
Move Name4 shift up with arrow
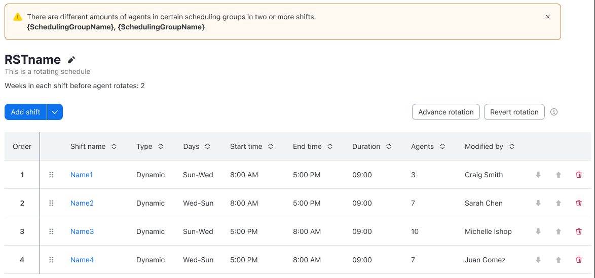click(558, 260)
